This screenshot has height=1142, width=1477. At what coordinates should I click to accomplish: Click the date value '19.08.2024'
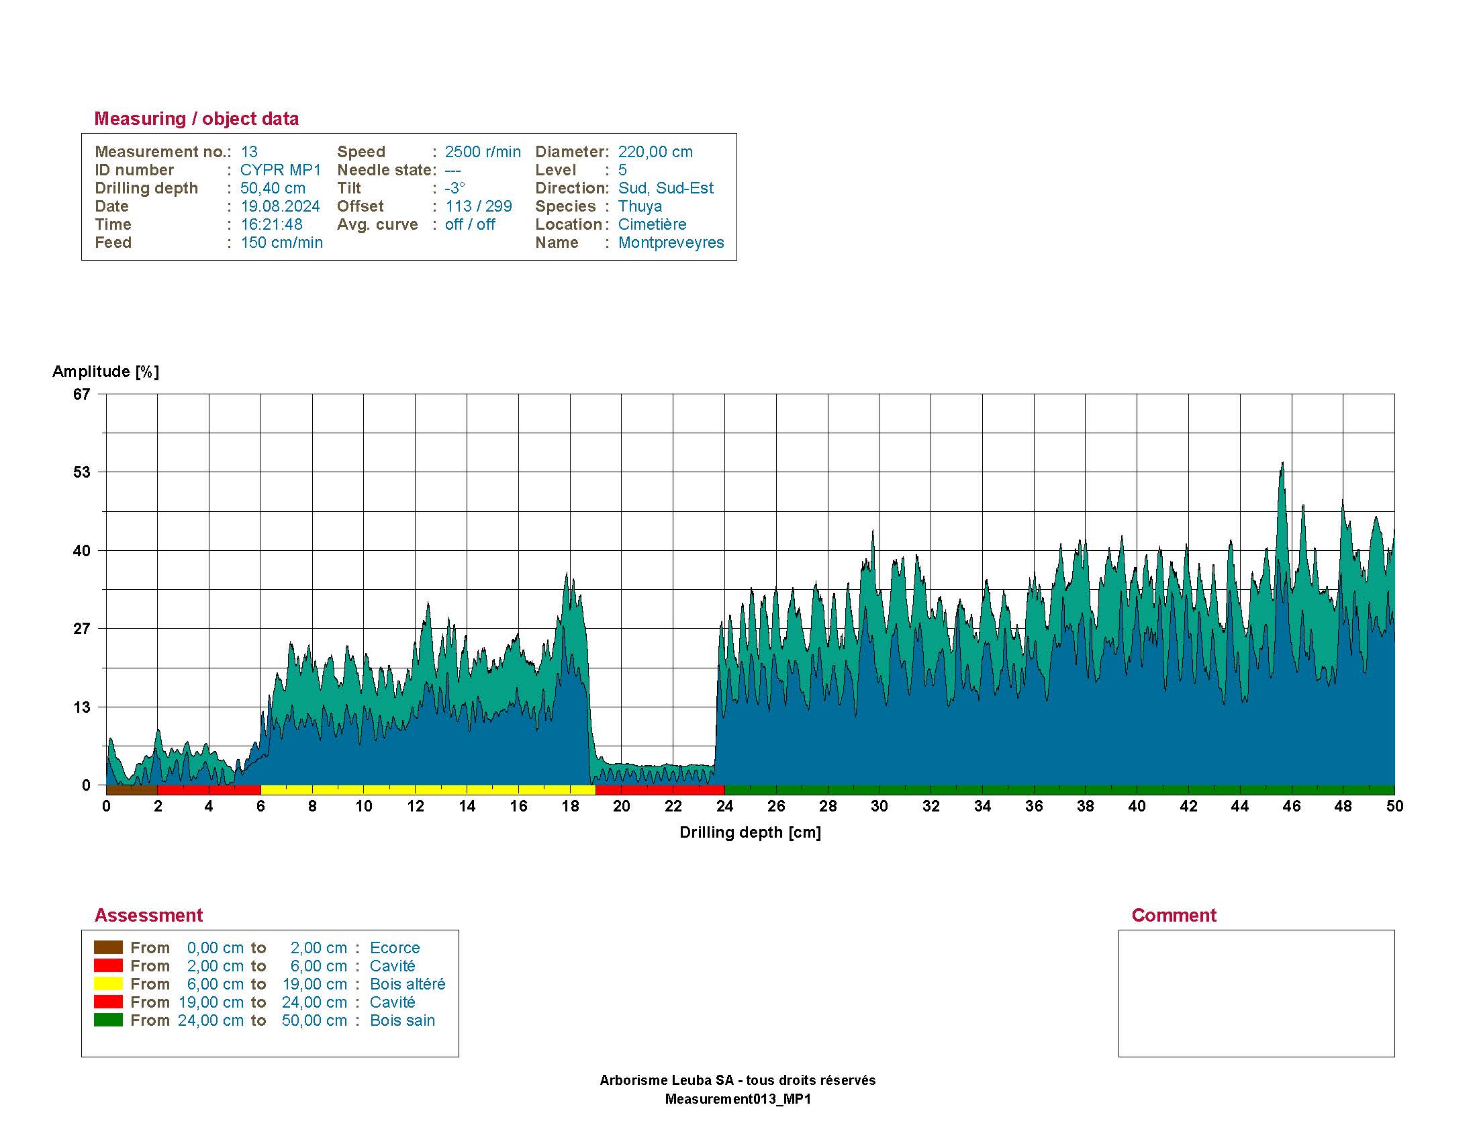280,206
